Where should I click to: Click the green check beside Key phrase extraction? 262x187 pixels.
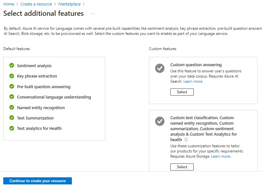pyautogui.click(x=12, y=76)
